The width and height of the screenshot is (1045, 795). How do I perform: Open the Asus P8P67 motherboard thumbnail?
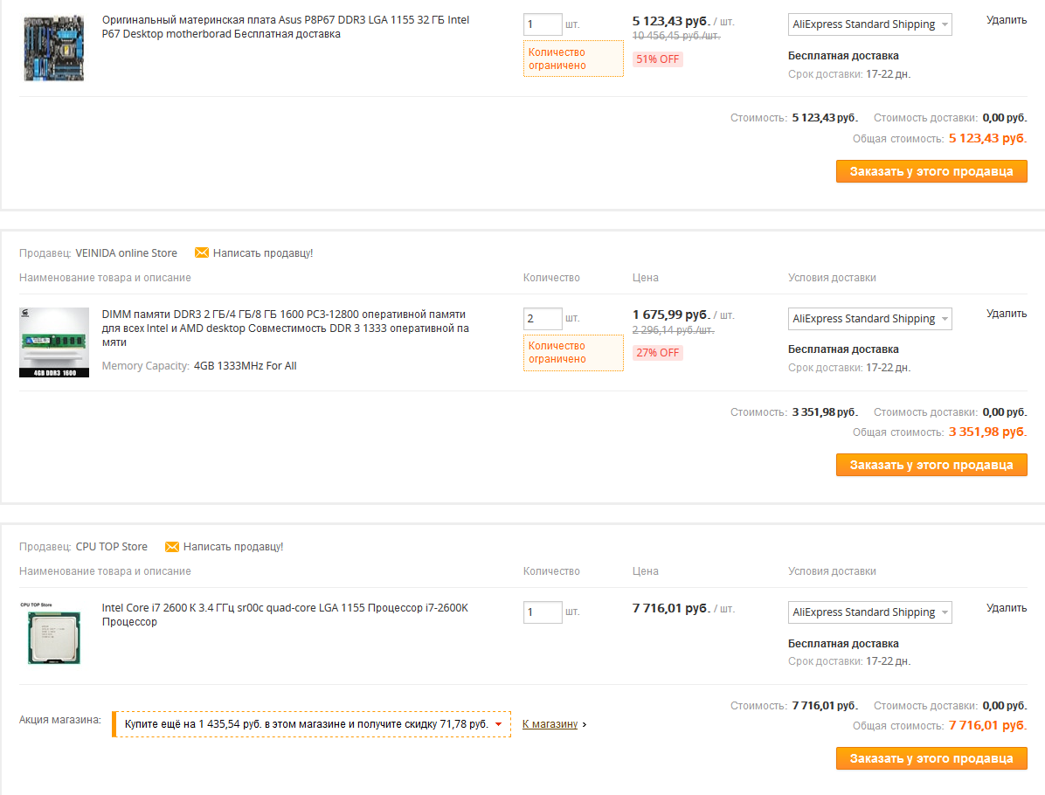point(54,48)
